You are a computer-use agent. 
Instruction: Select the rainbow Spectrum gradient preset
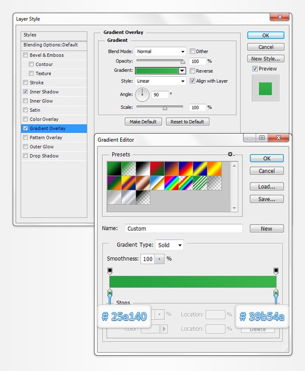(x=171, y=183)
